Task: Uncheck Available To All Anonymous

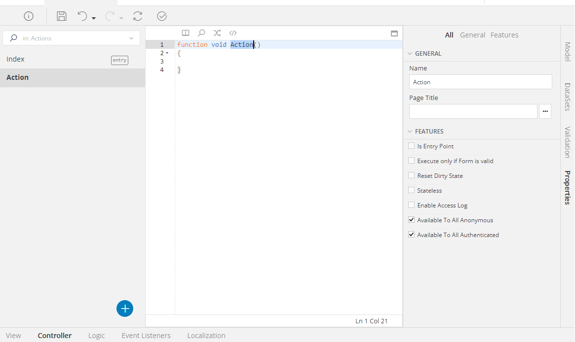Action: [x=412, y=220]
